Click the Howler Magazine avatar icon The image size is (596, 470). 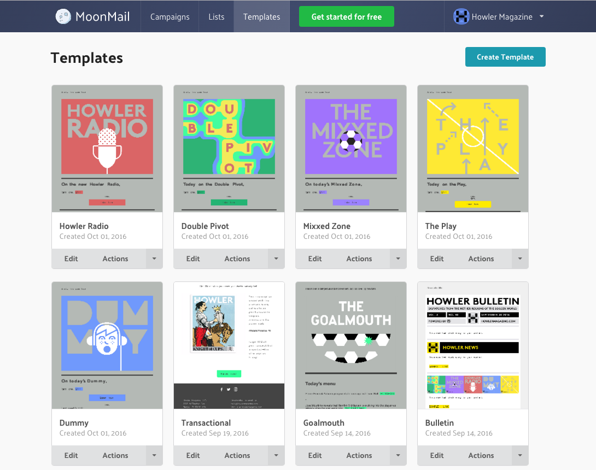pos(461,16)
